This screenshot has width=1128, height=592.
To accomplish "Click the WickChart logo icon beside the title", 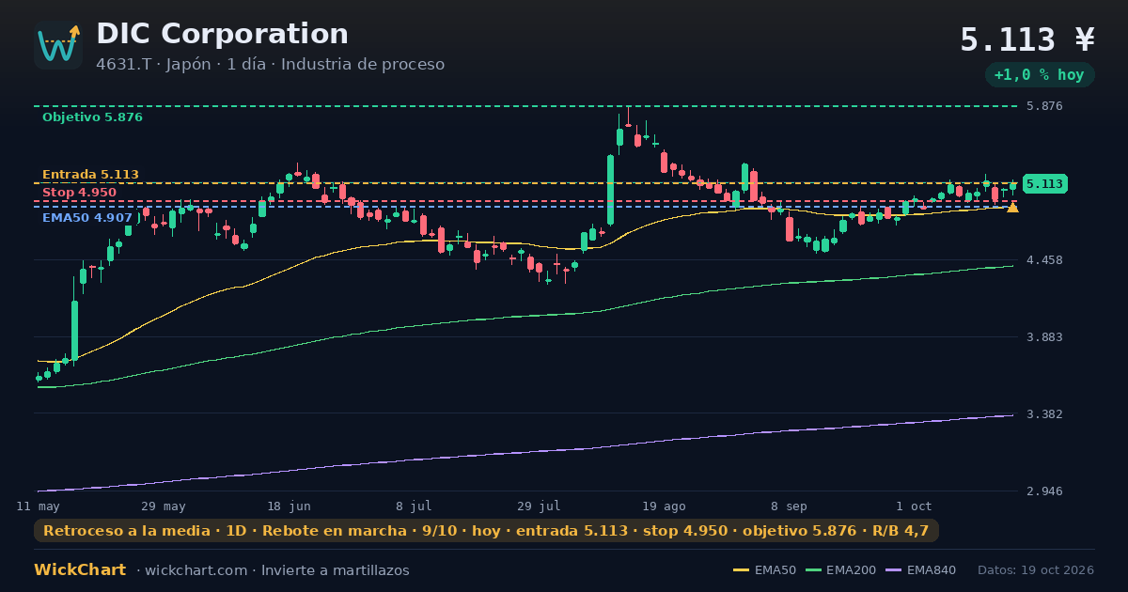I will tap(58, 45).
